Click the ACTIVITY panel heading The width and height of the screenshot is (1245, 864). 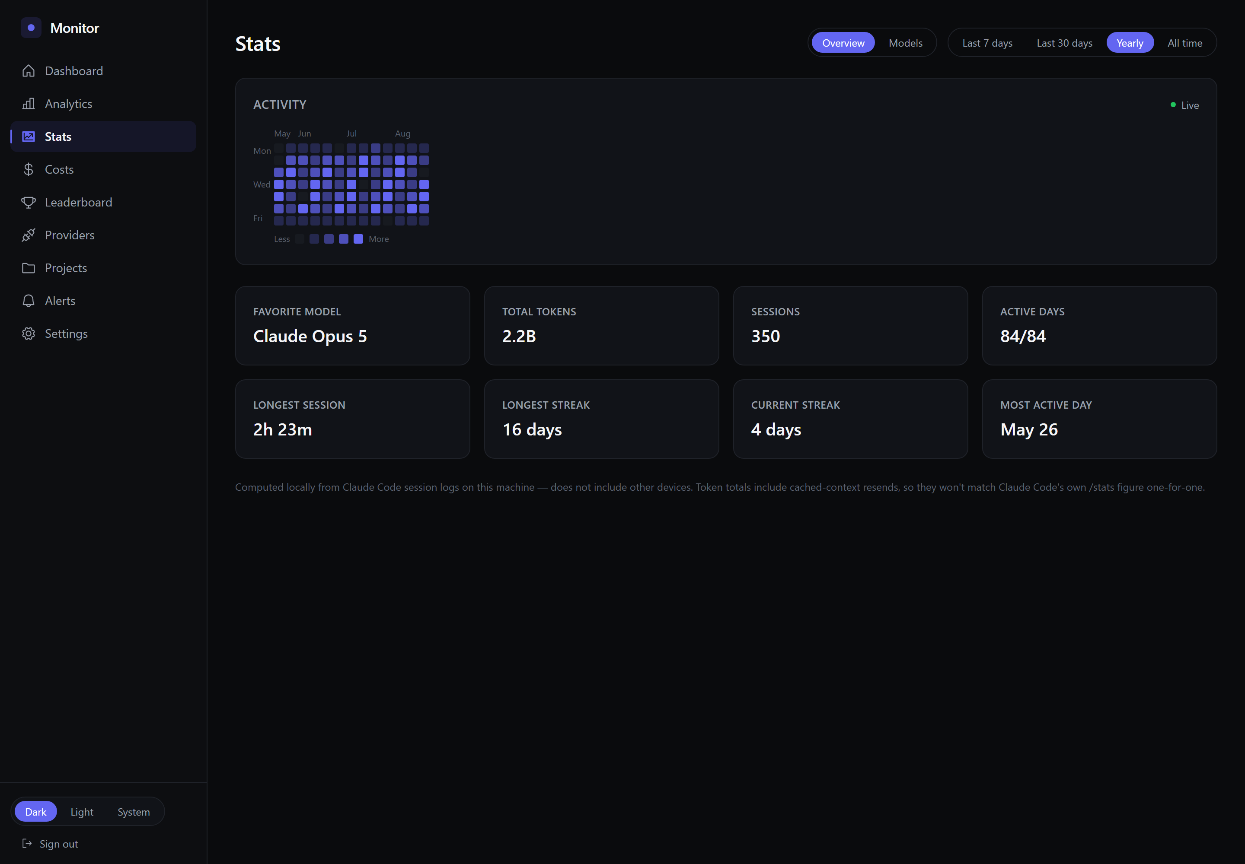pyautogui.click(x=280, y=105)
